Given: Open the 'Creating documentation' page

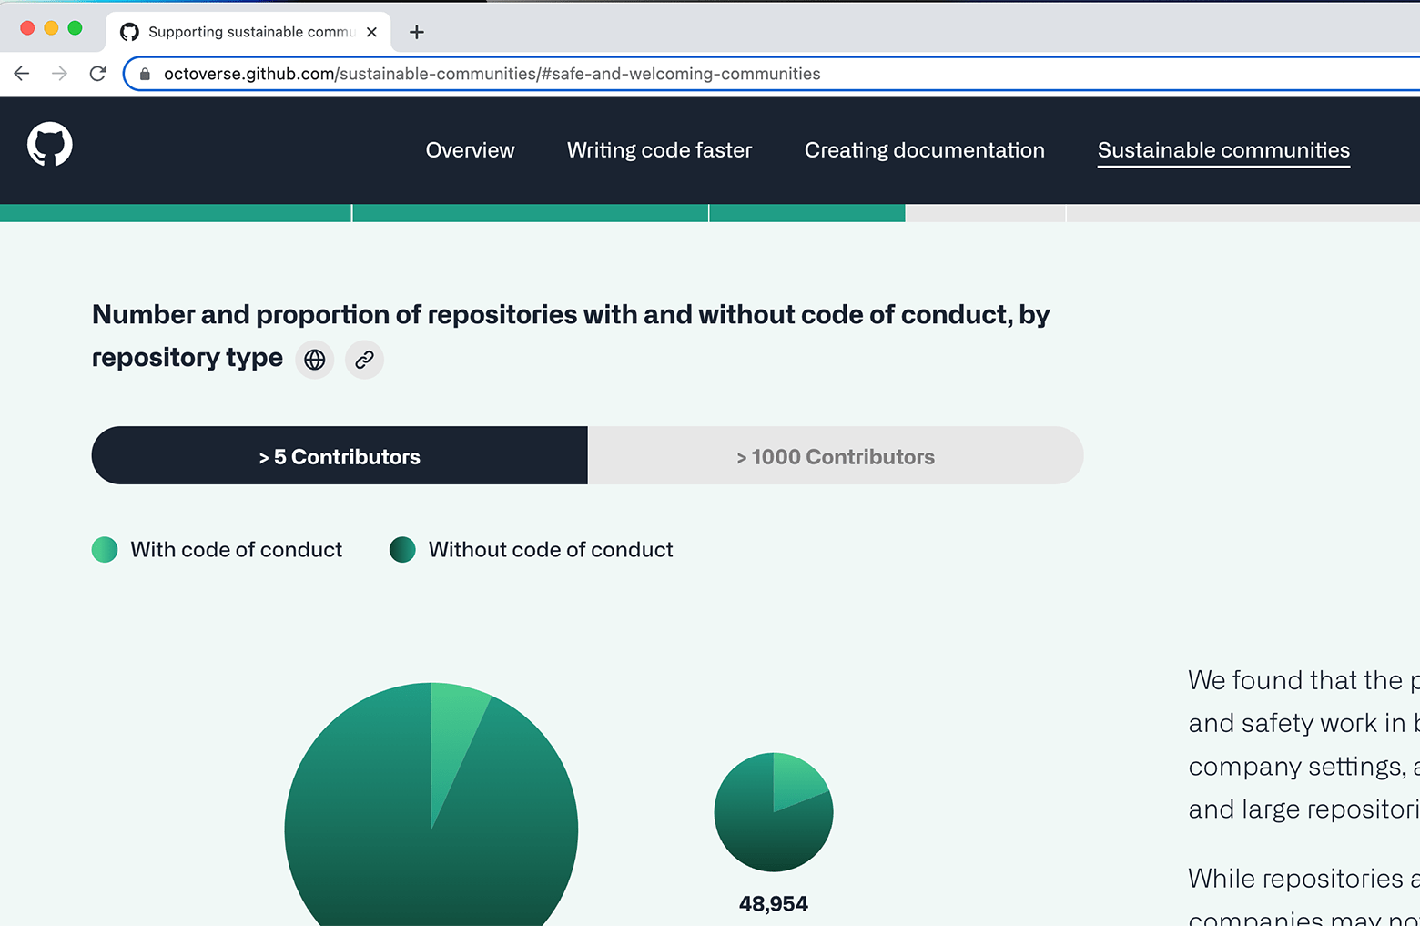Looking at the screenshot, I should pos(924,150).
